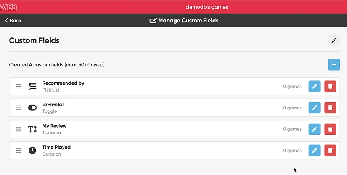Click the Pick List icon for Recommended by
This screenshot has width=347, height=175.
32,87
